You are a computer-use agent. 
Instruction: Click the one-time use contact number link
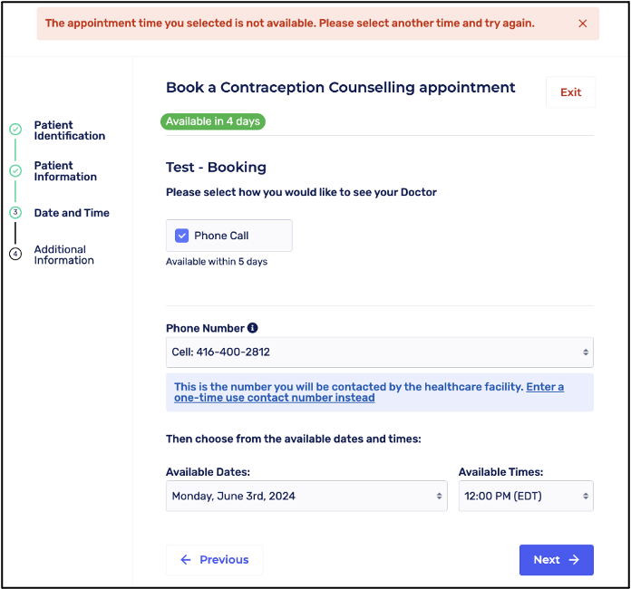[274, 398]
